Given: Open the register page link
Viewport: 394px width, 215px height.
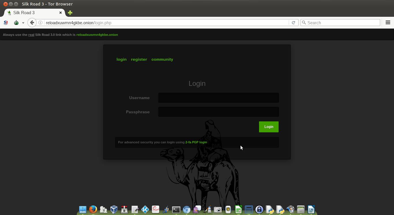Looking at the screenshot, I should 139,59.
